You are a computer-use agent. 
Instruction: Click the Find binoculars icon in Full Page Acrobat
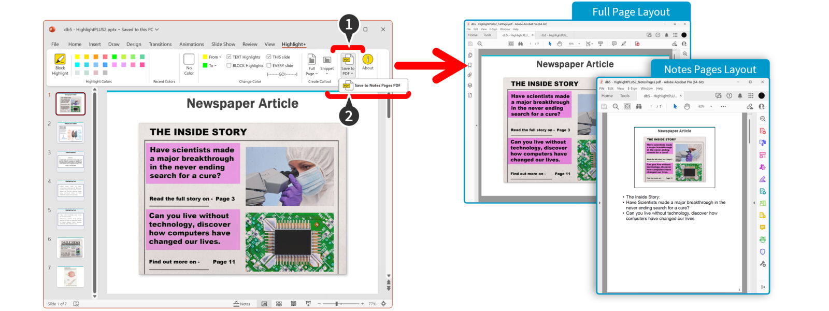(x=520, y=44)
